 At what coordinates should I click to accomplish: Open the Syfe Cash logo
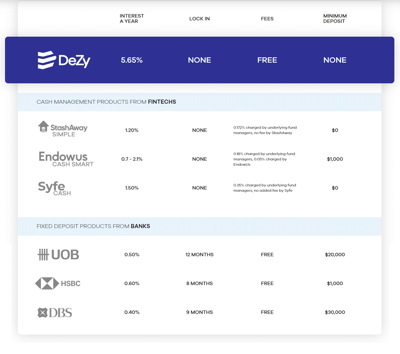[x=54, y=189]
